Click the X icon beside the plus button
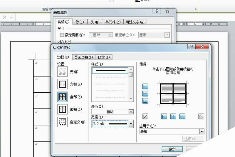The height and width of the screenshot is (157, 235). pyautogui.click(x=4, y=17)
